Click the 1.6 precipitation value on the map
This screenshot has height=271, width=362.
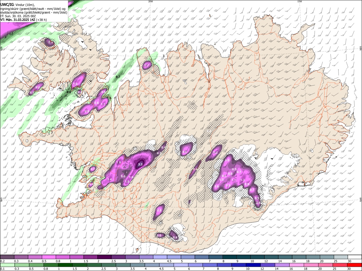(x=127, y=182)
